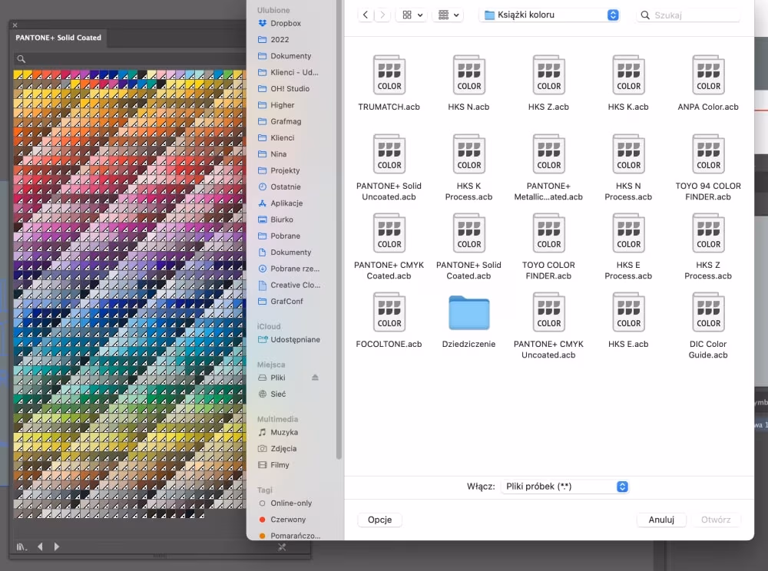Filter by Czerwony tag

pyautogui.click(x=288, y=519)
